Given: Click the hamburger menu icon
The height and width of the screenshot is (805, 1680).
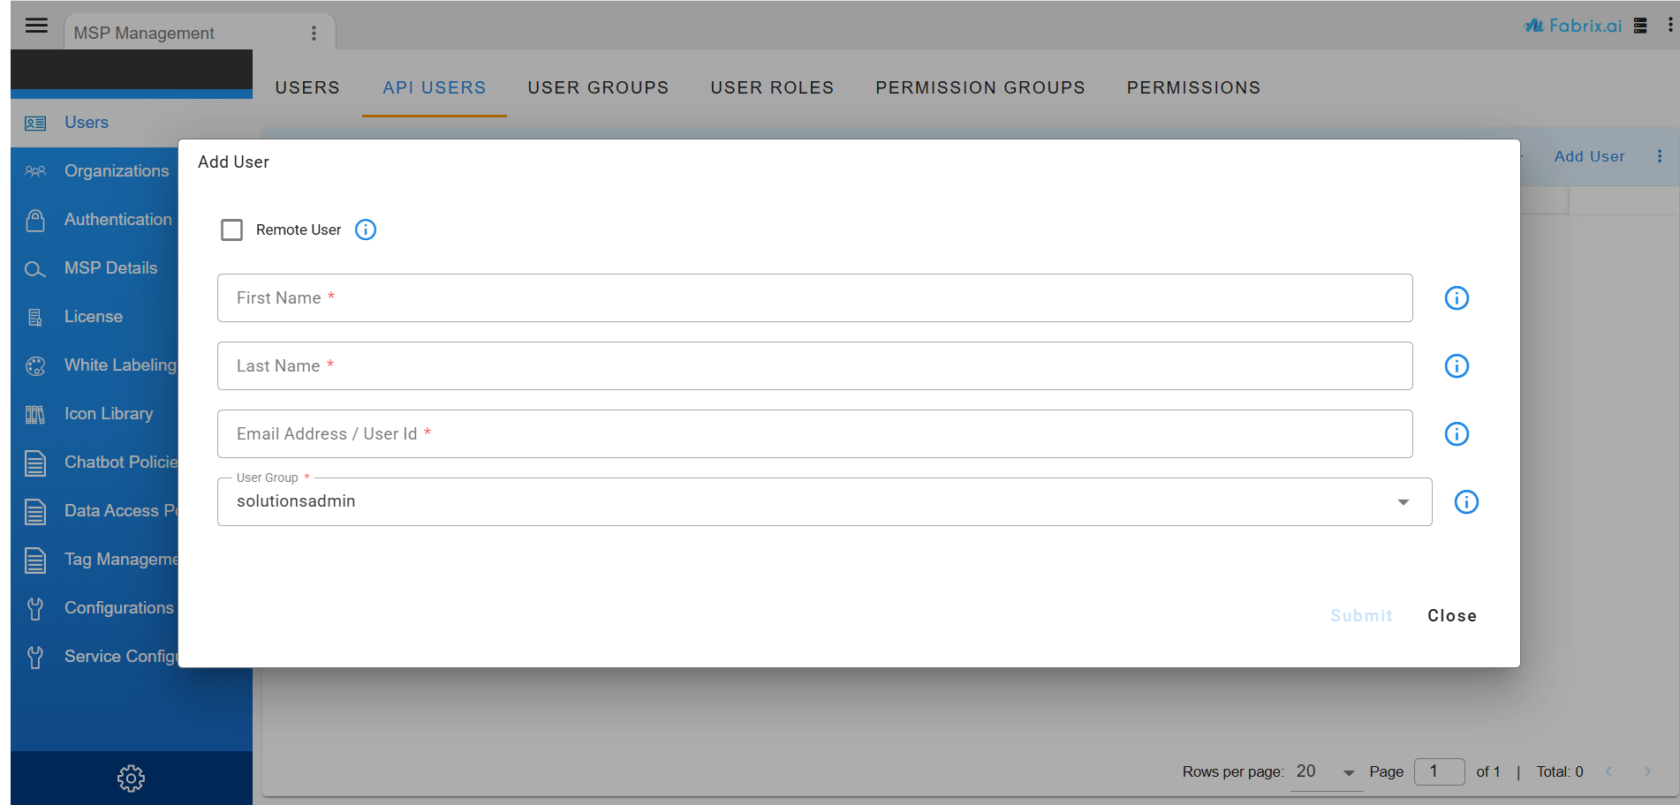Looking at the screenshot, I should pyautogui.click(x=36, y=25).
